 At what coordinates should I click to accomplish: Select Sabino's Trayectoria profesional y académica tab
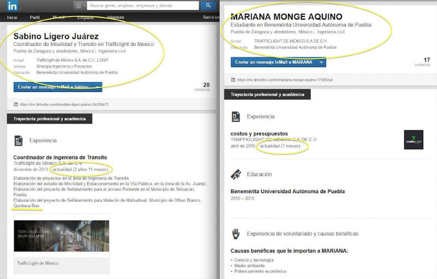click(50, 119)
